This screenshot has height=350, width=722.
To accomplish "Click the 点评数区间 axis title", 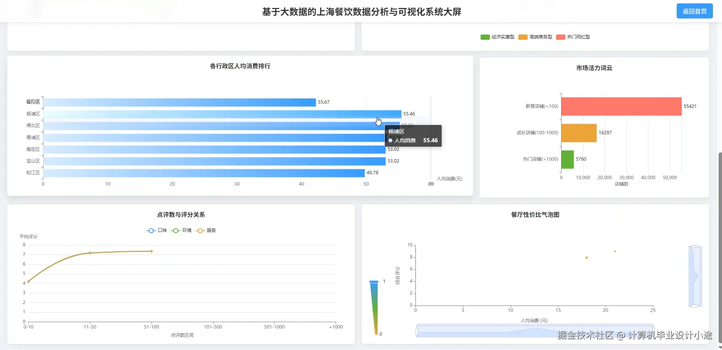I will tap(182, 335).
